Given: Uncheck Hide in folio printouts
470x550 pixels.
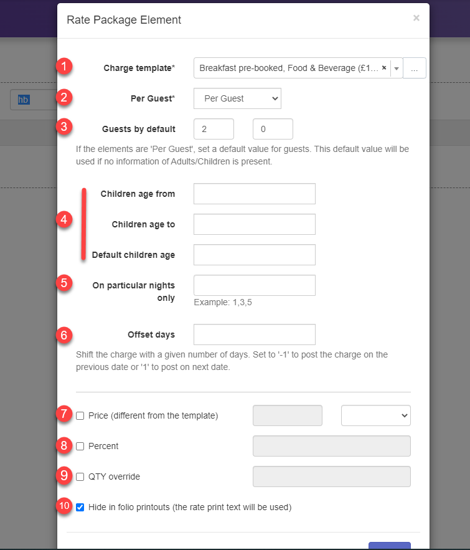Looking at the screenshot, I should coord(80,507).
